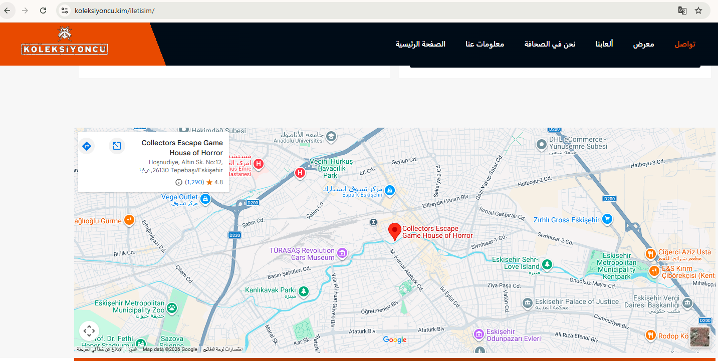This screenshot has height=361, width=718.
Task: Open larger map view icon in info card
Action: tap(117, 146)
